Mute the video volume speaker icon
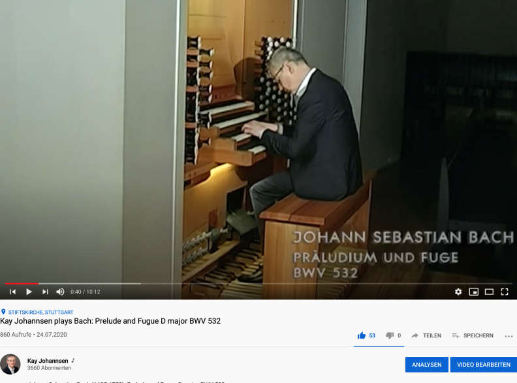517x383 pixels. coord(60,292)
